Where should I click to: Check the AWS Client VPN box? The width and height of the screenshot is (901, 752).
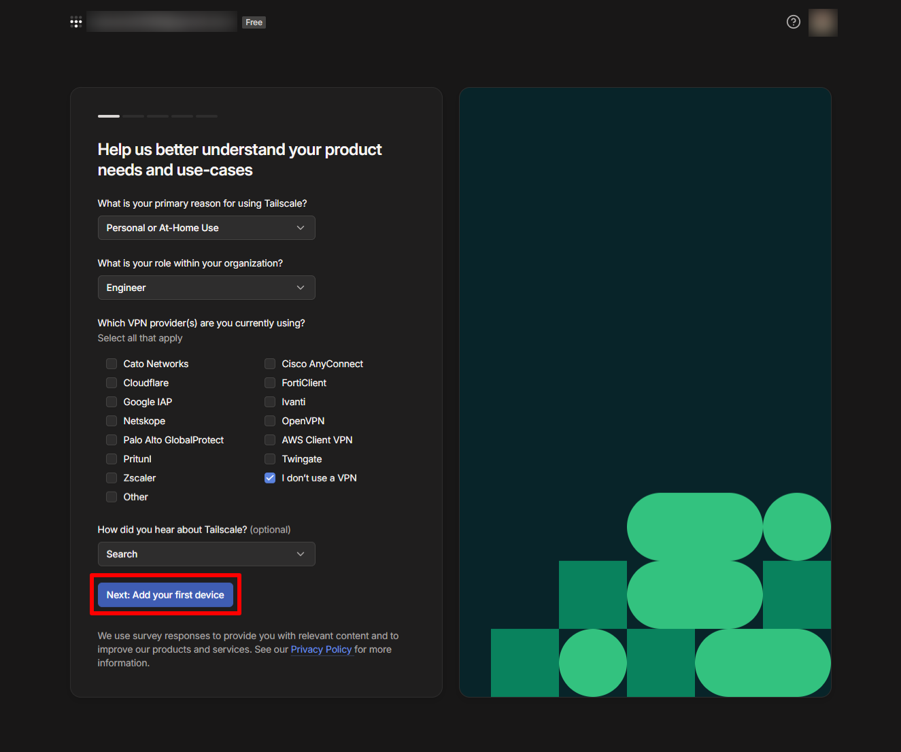pyautogui.click(x=270, y=440)
